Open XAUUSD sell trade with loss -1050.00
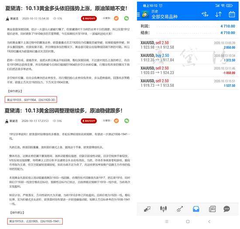The image size is (240, 229). pyautogui.click(x=188, y=70)
